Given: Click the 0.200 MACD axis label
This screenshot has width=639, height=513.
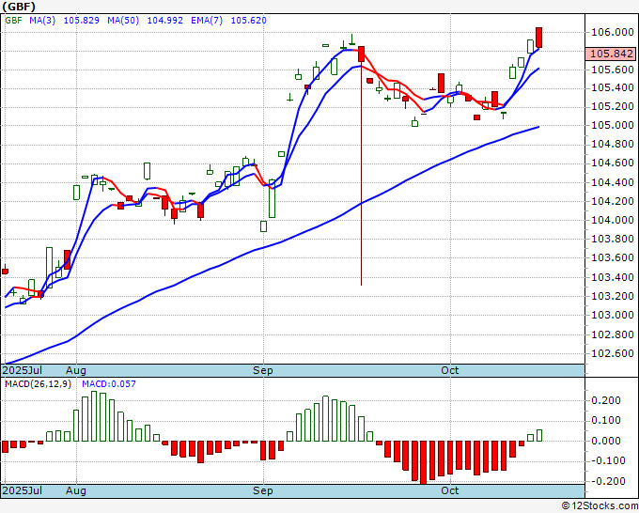Looking at the screenshot, I should (x=606, y=400).
